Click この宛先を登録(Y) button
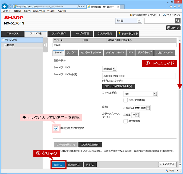Viewport: 183px width, 174px height. point(90,145)
